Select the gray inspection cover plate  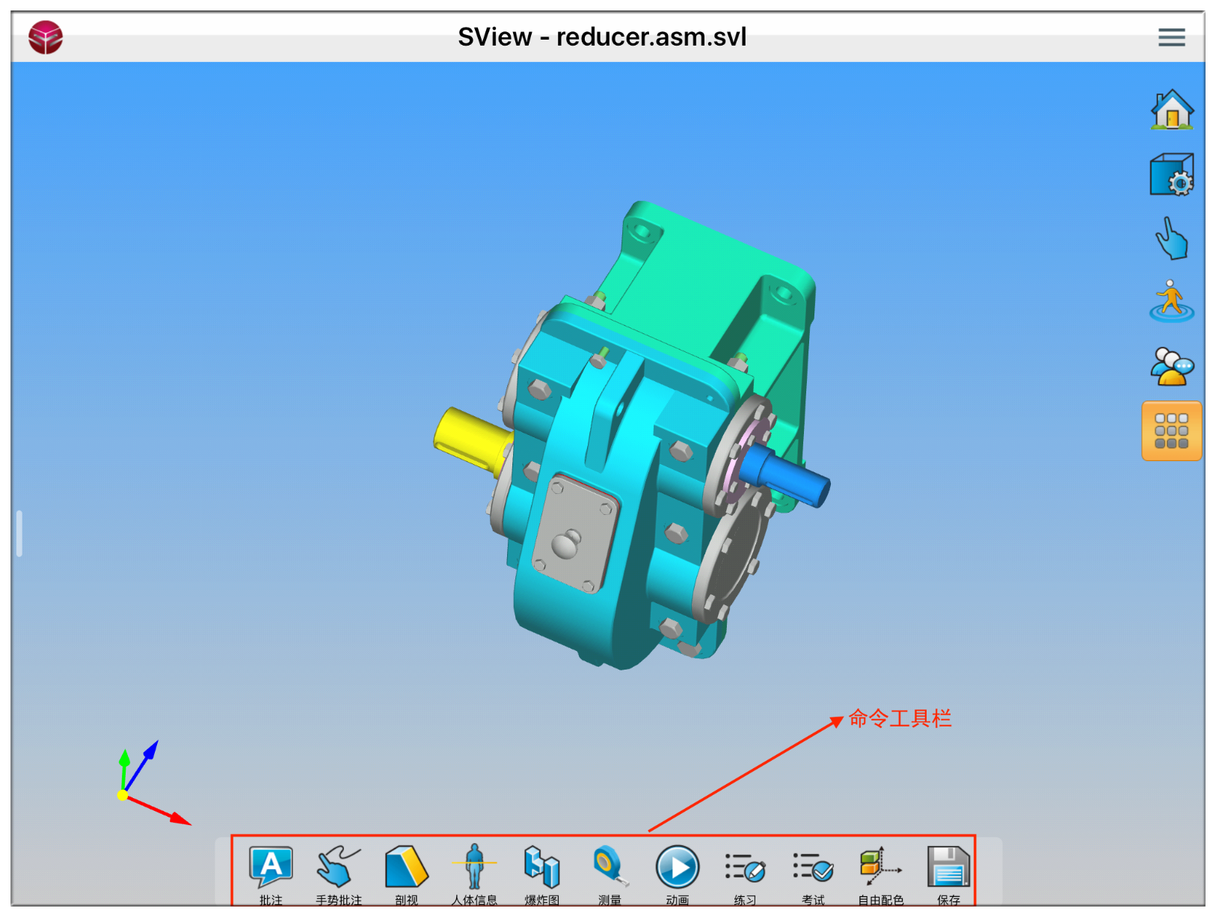click(575, 534)
